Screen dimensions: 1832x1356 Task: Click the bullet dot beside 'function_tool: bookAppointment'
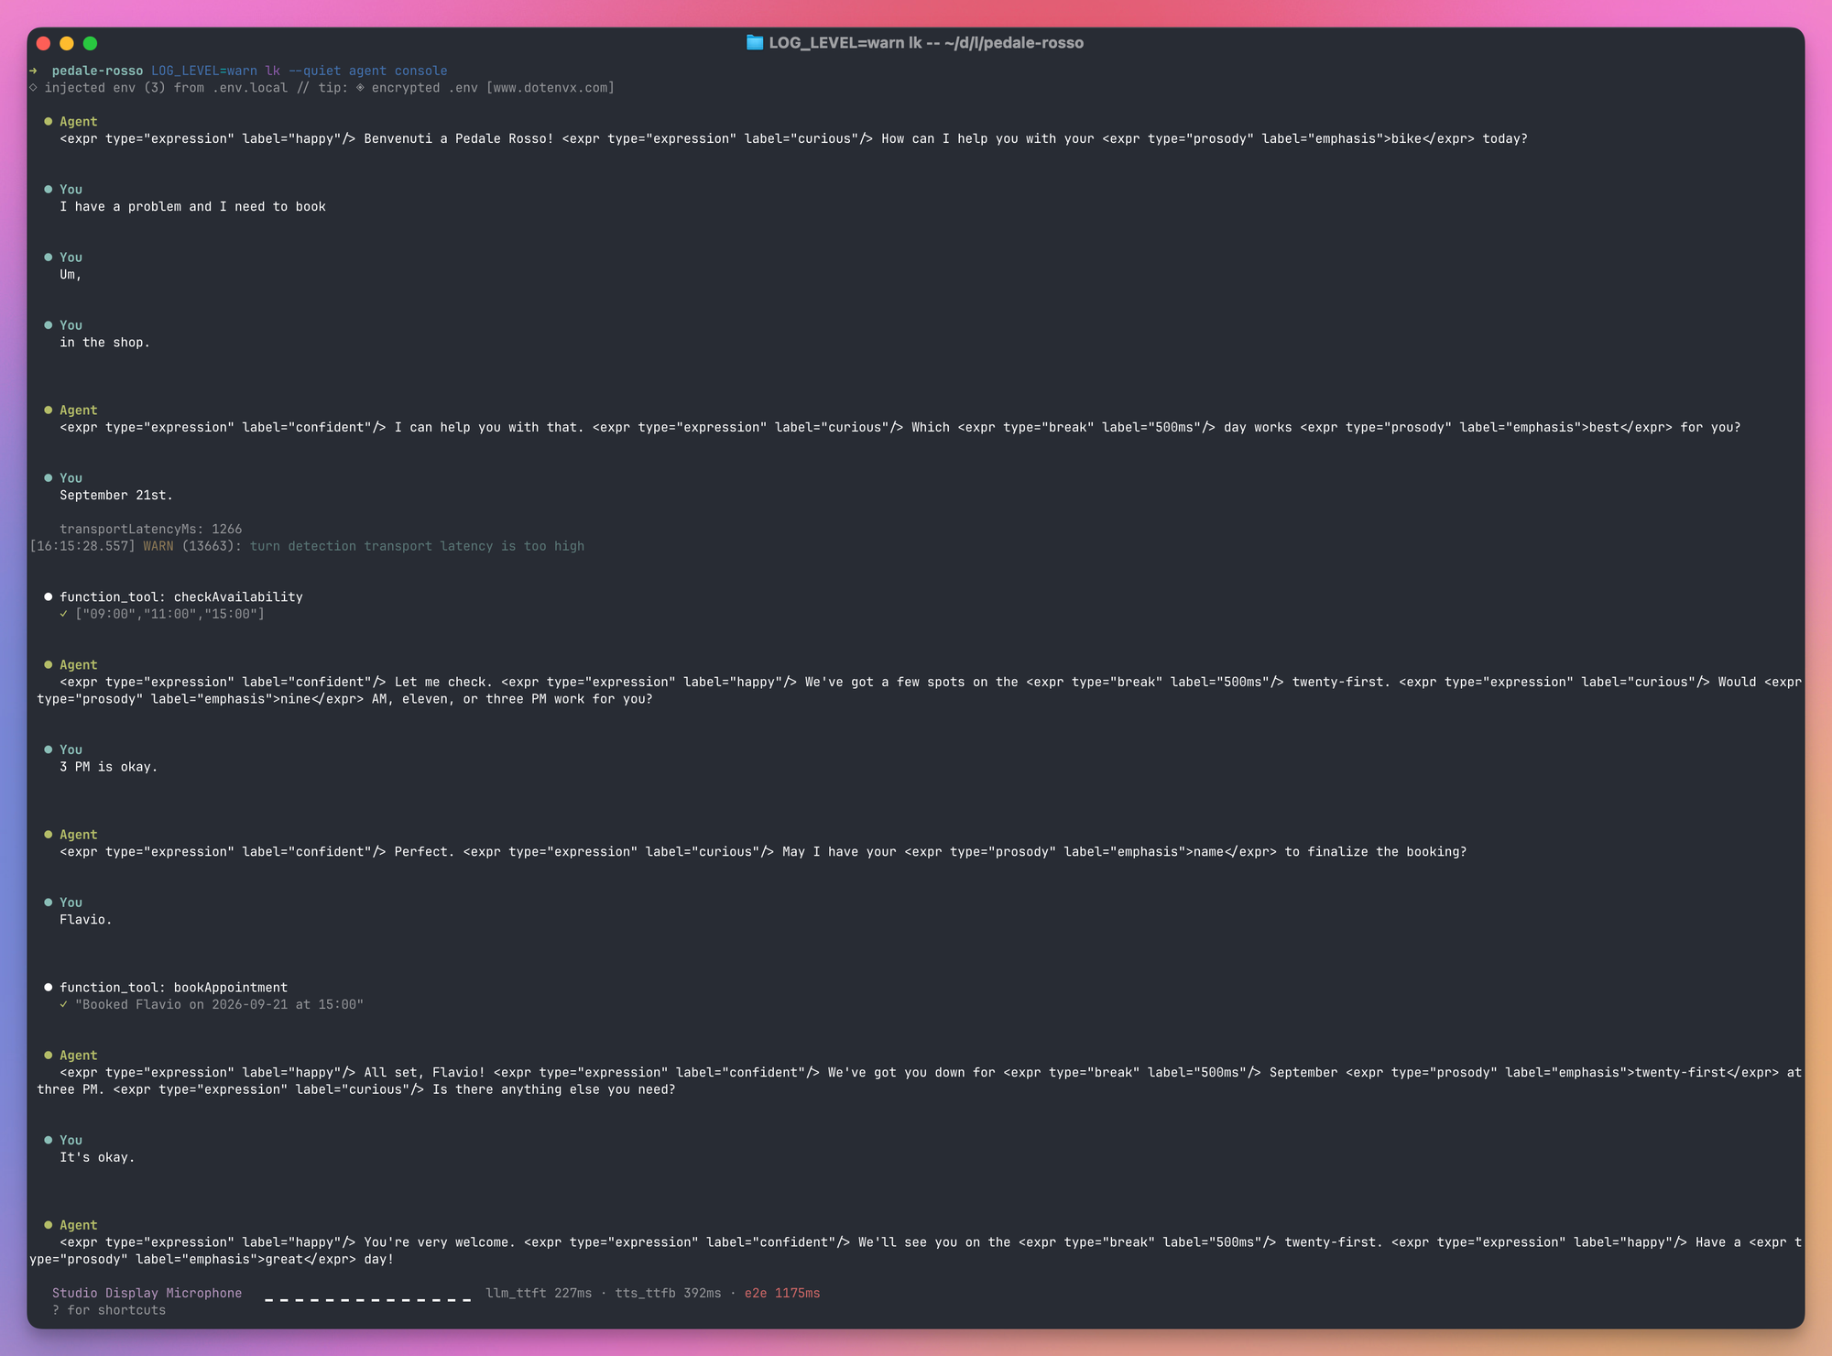tap(48, 988)
